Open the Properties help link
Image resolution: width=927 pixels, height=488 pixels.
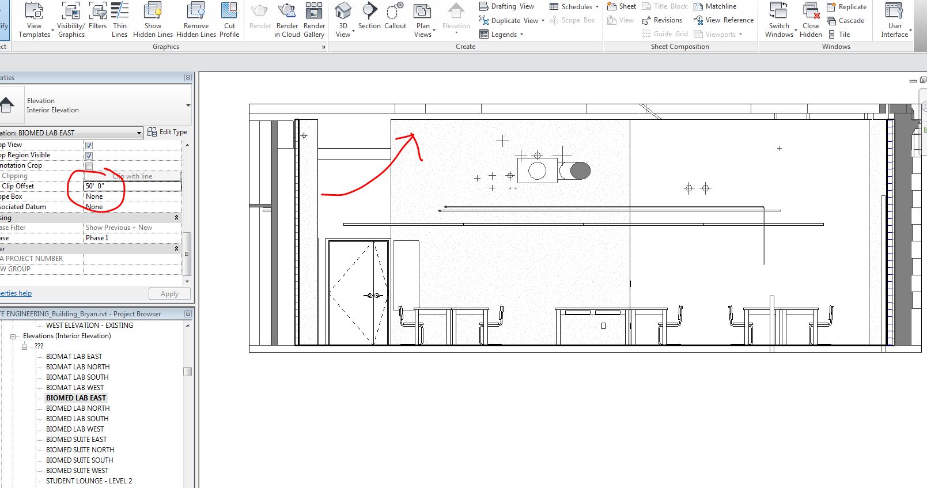click(16, 293)
